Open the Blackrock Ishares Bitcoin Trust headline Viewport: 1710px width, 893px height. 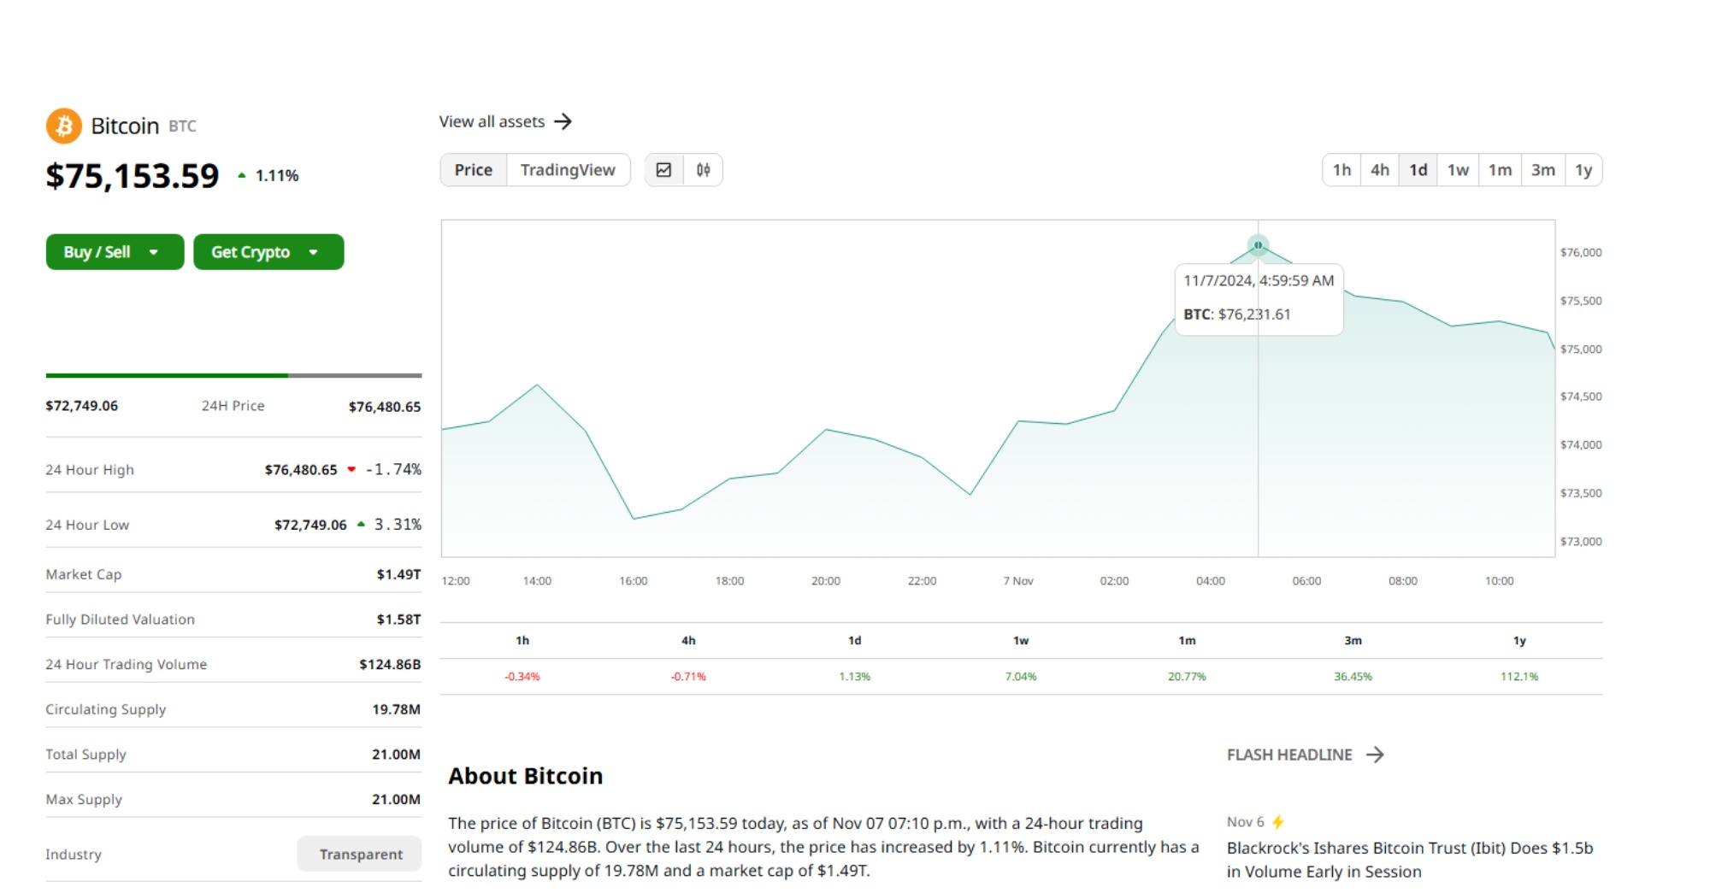click(x=1410, y=860)
